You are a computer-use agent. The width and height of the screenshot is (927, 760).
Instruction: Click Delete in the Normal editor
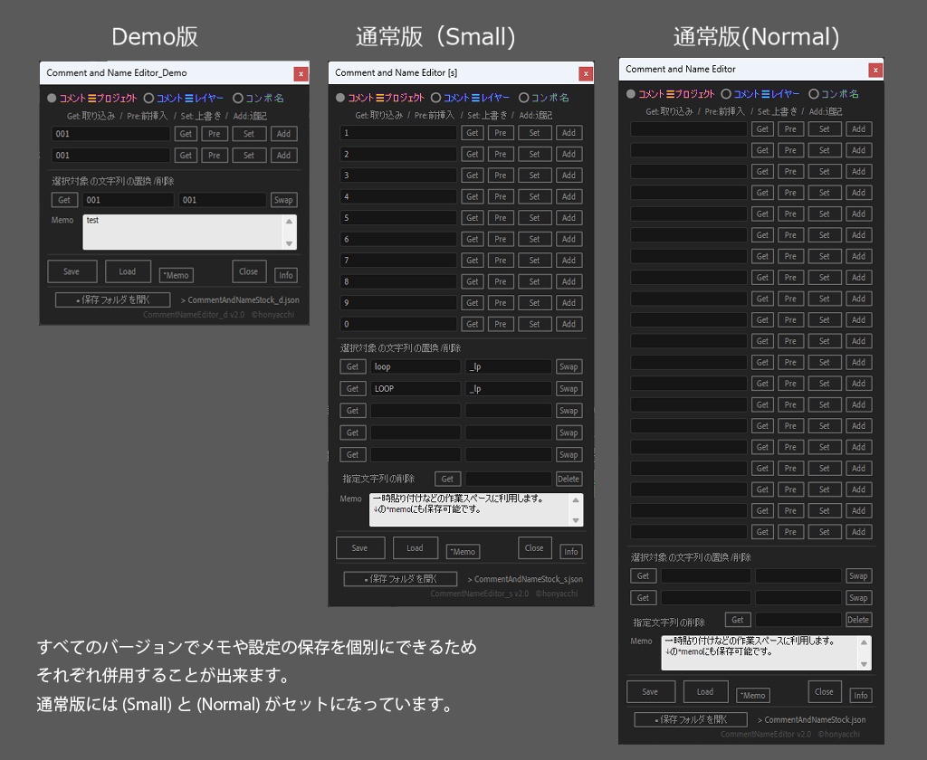click(x=858, y=620)
